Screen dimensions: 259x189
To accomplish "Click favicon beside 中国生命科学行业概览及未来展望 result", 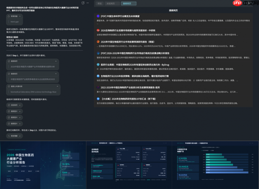I will (x=98, y=16).
